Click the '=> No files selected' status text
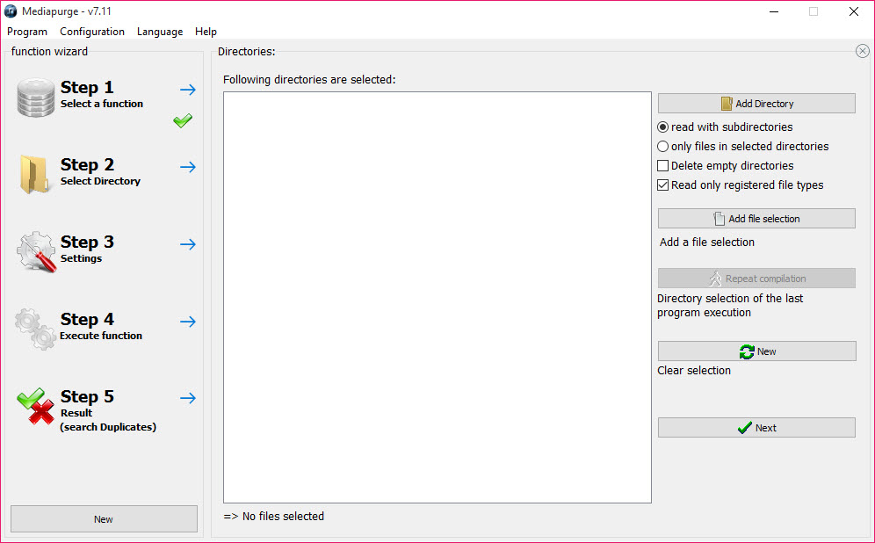Screen dimensions: 875x543 (x=273, y=517)
